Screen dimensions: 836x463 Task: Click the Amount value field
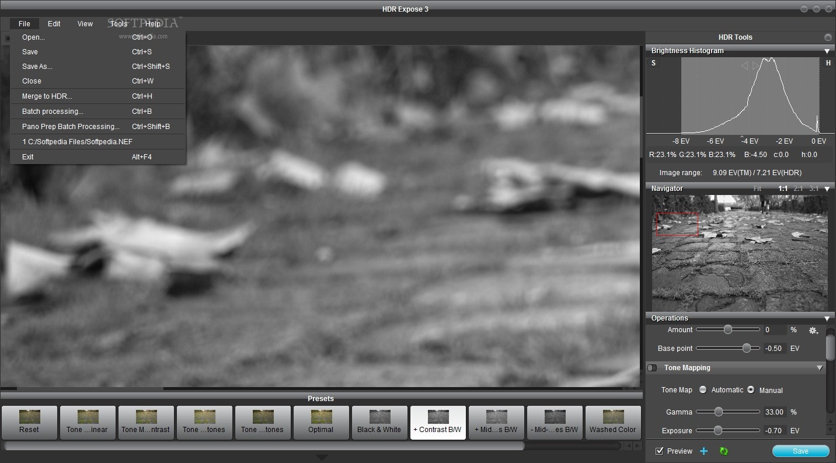click(775, 330)
